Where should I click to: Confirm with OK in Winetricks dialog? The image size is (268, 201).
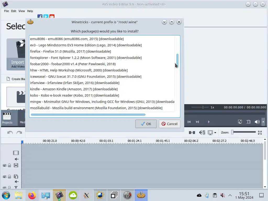[146, 124]
